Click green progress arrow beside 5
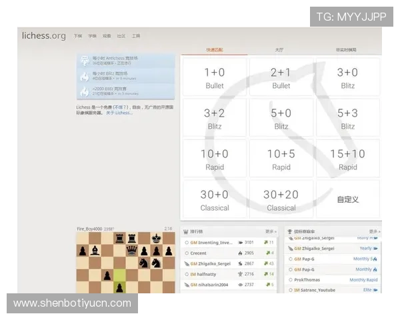400x320 pixels. point(268,285)
